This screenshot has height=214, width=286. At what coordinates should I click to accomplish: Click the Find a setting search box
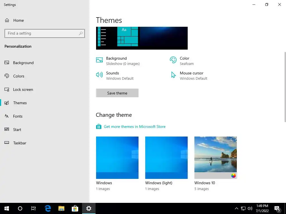44,33
